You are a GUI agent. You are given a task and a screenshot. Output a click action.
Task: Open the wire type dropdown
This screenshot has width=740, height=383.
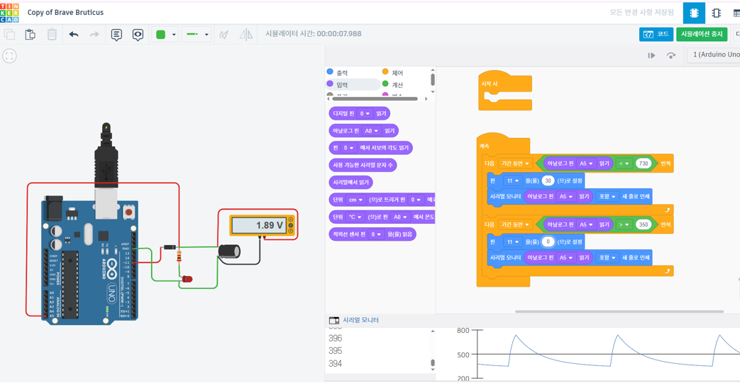click(x=197, y=34)
